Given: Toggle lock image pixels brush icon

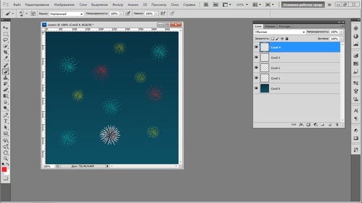Looking at the screenshot, I should (x=278, y=39).
